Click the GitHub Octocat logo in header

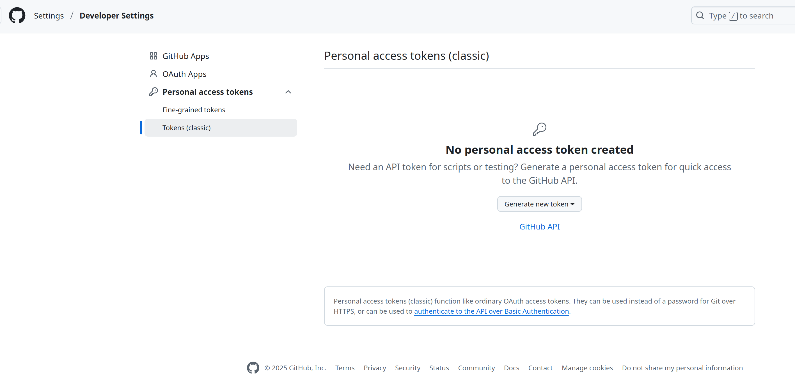point(17,15)
